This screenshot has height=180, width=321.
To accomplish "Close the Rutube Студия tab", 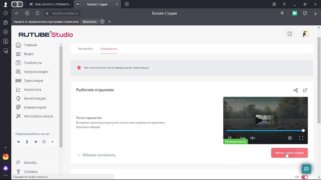I will pos(117,4).
